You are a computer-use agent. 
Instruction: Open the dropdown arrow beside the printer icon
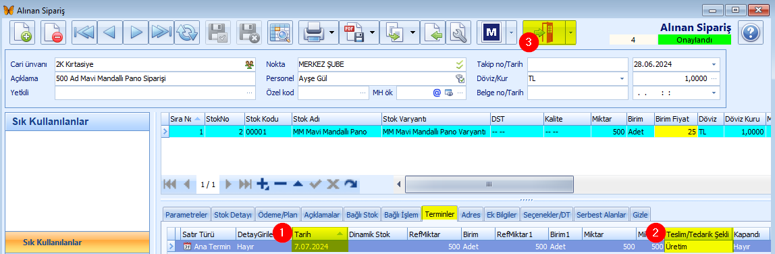(332, 32)
